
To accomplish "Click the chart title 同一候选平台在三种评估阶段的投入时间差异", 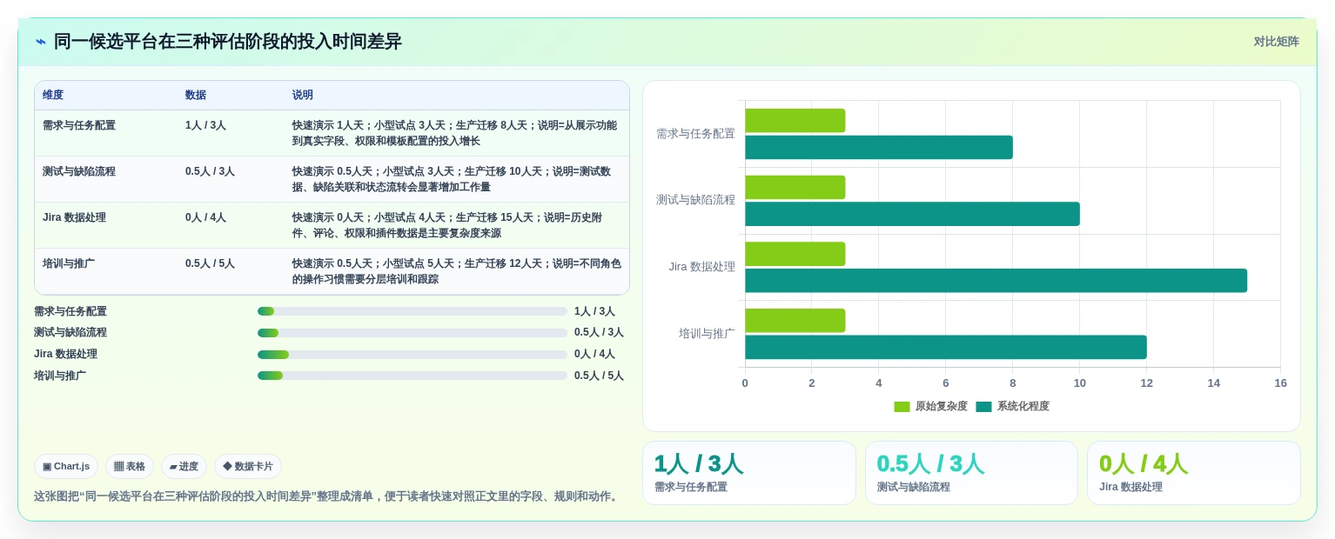I will [228, 42].
